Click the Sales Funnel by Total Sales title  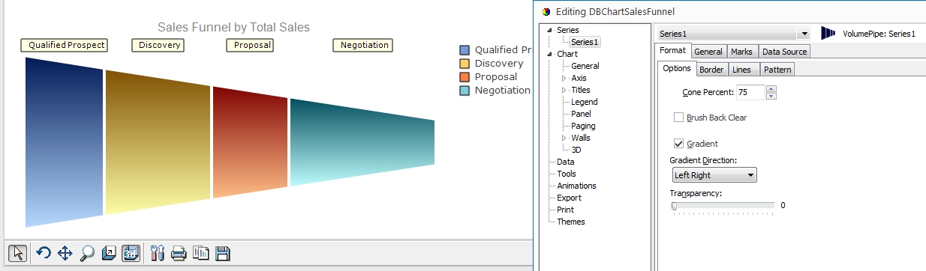coord(233,27)
